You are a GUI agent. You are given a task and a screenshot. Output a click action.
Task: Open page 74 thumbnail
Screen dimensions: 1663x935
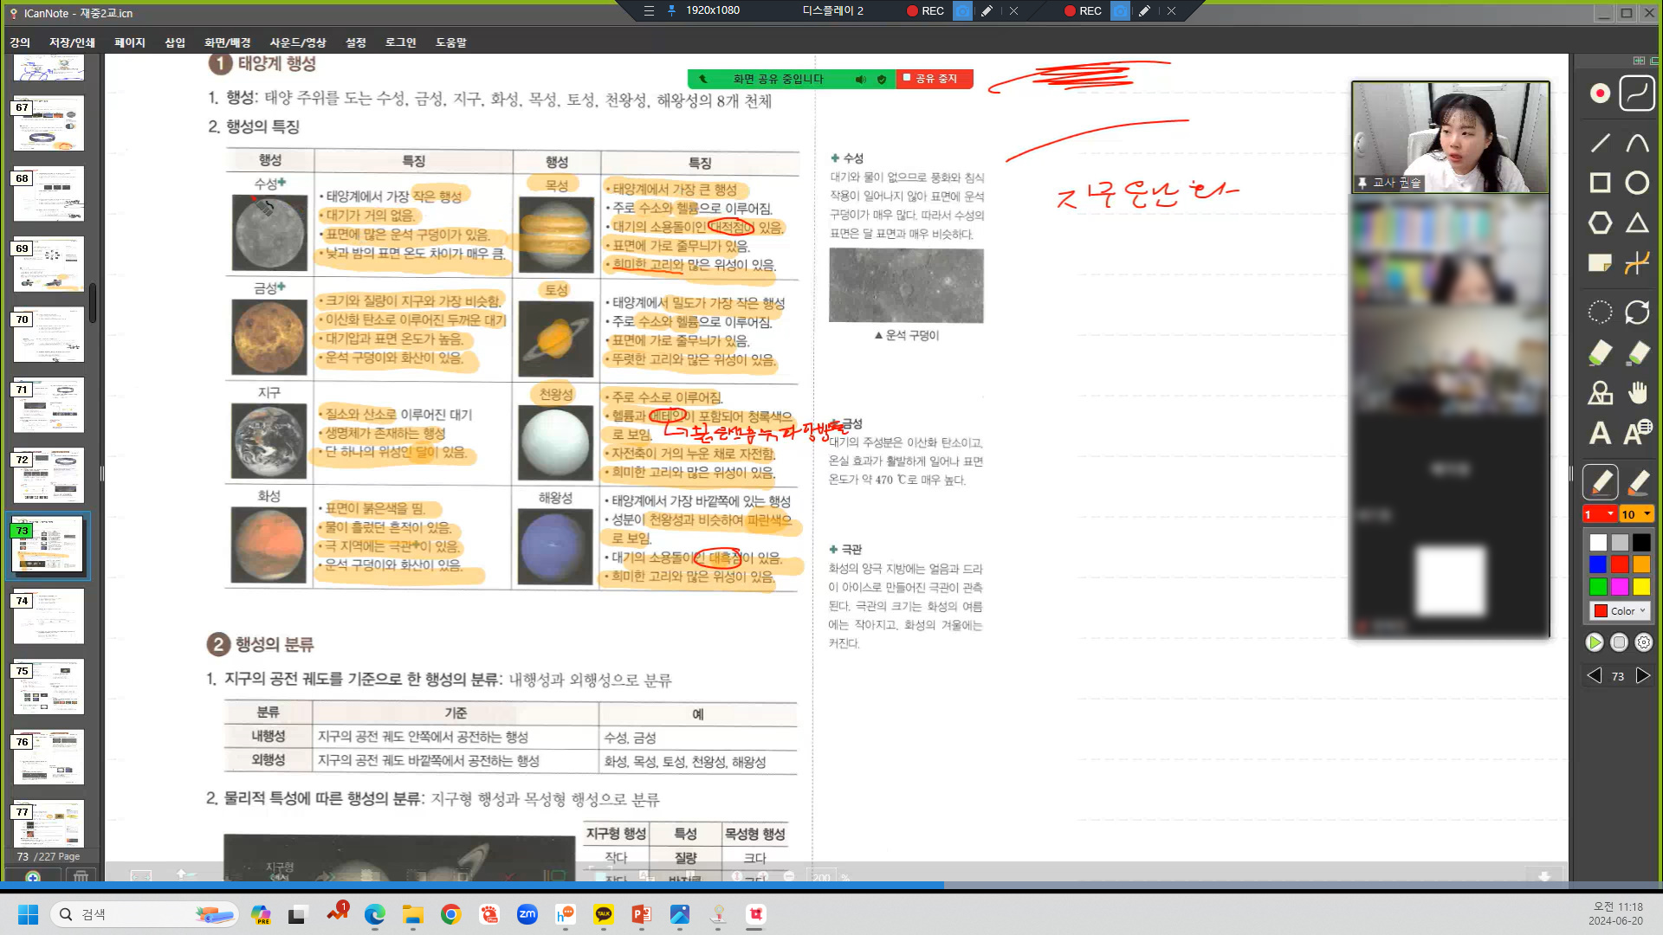tap(49, 616)
